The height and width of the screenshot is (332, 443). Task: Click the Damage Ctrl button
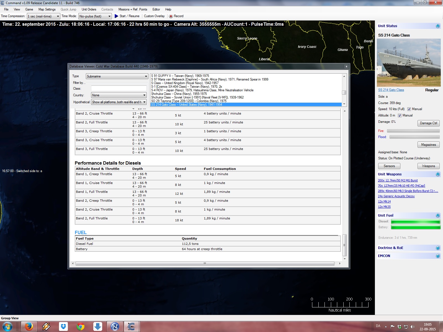(428, 123)
